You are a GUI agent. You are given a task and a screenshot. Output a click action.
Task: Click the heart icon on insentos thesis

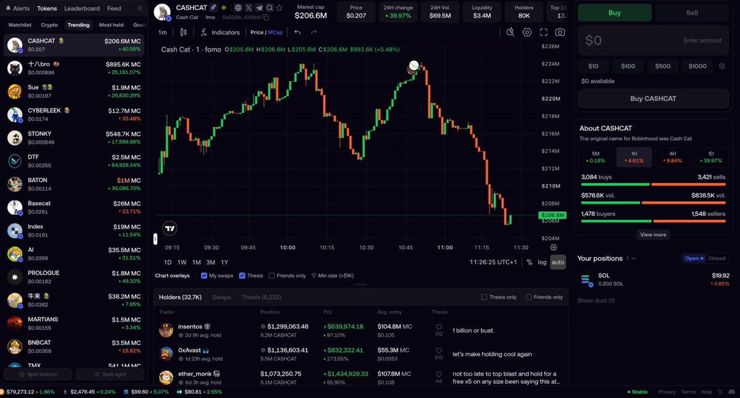(439, 327)
